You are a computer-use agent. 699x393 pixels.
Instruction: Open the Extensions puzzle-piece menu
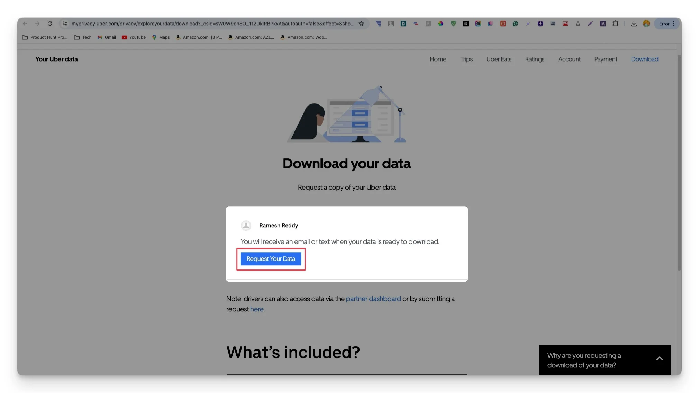[x=615, y=24]
